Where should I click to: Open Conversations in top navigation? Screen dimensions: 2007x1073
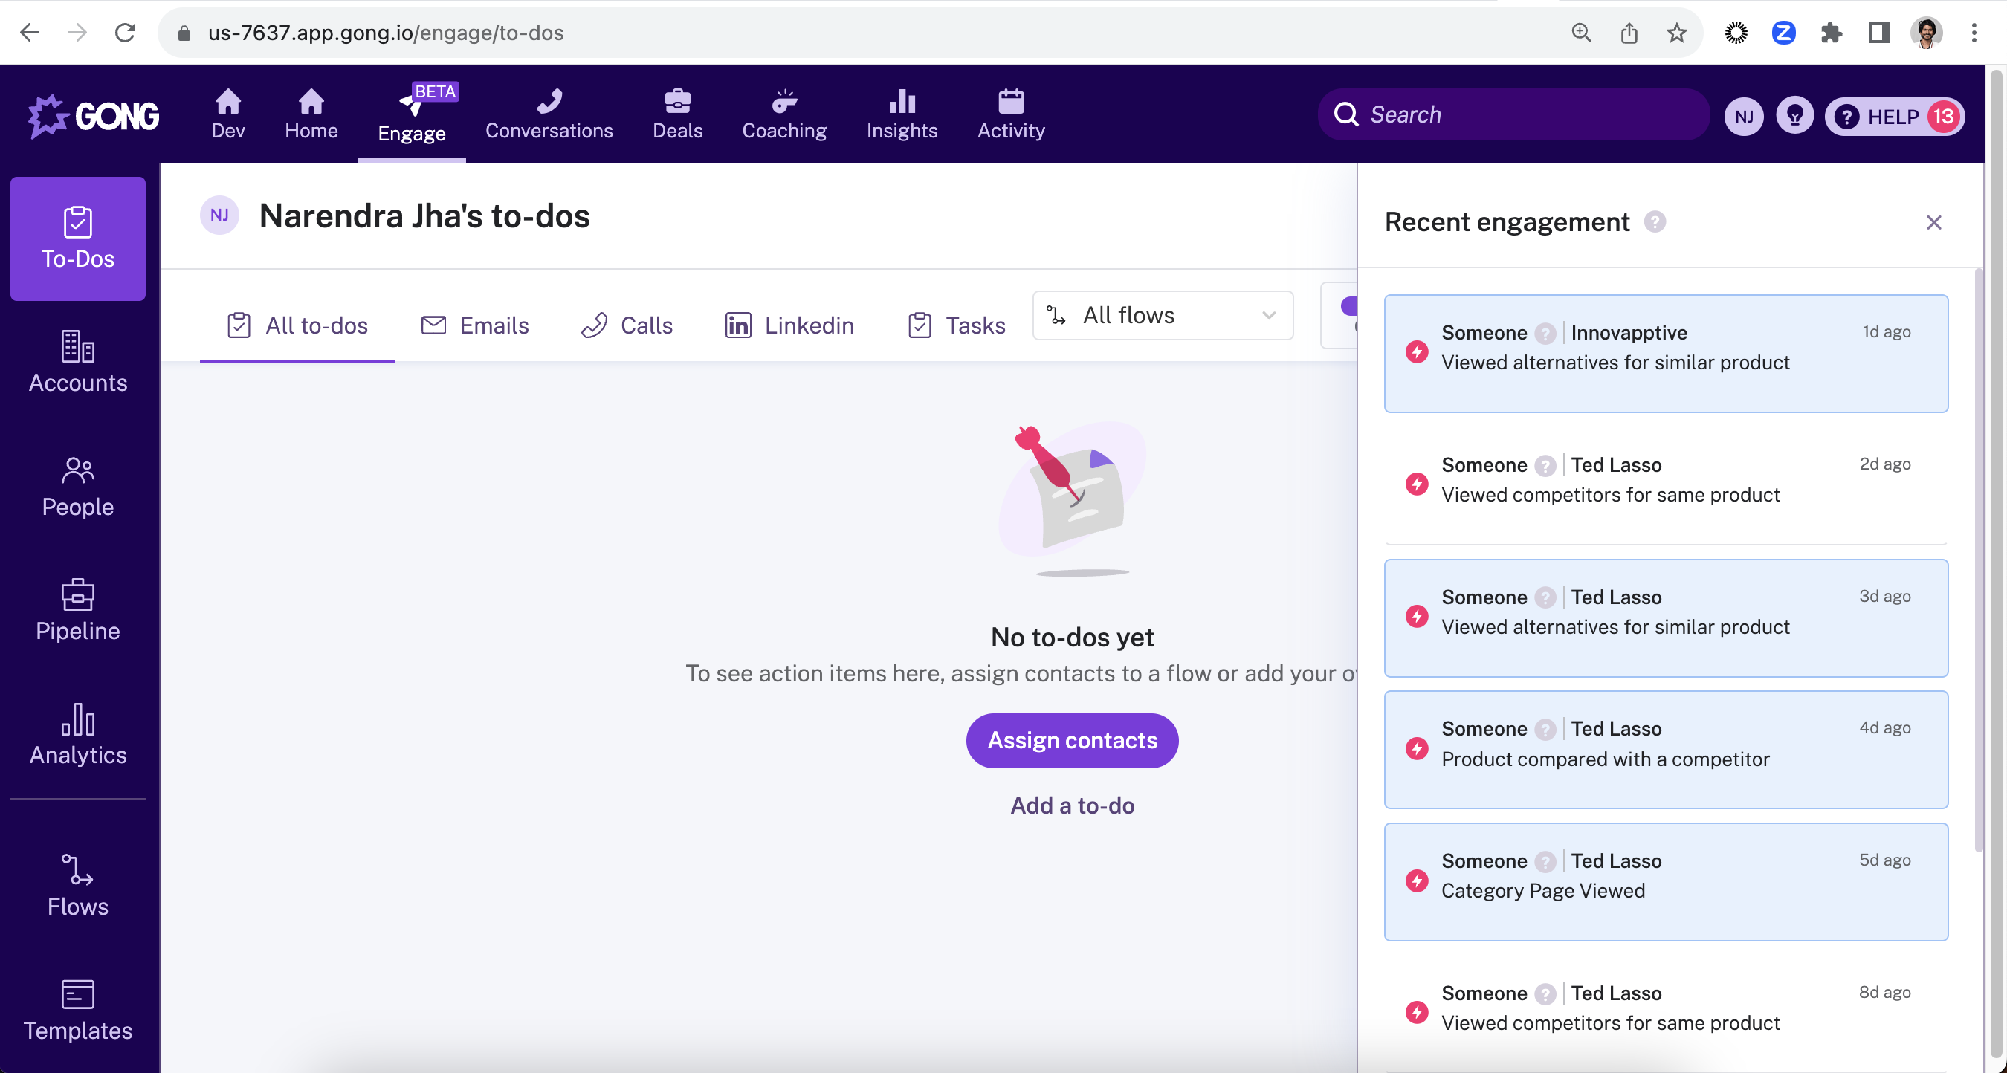pos(549,114)
